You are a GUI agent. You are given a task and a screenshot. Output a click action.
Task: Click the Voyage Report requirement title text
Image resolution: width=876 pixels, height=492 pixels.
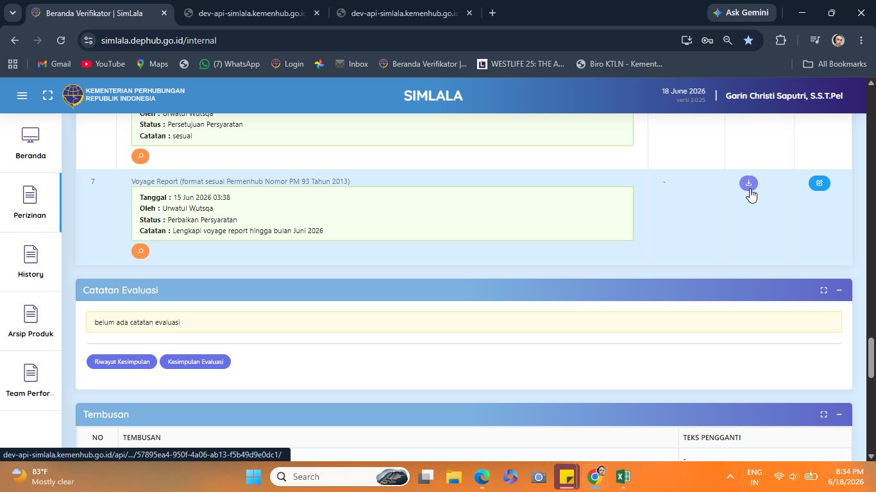click(240, 181)
